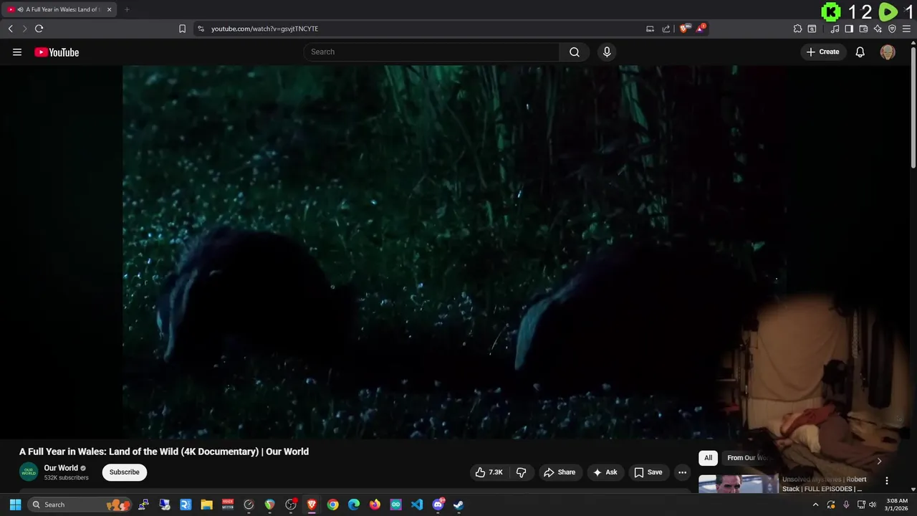
Task: Dislike the video
Action: pos(521,472)
